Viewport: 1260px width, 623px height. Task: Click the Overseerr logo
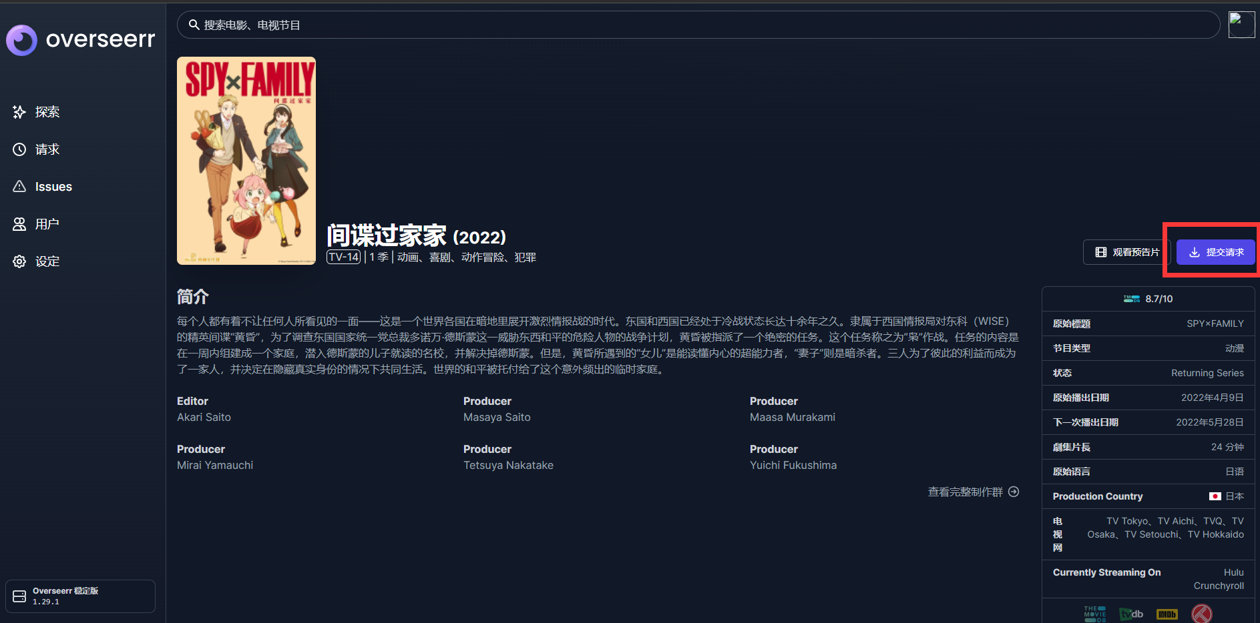(81, 39)
